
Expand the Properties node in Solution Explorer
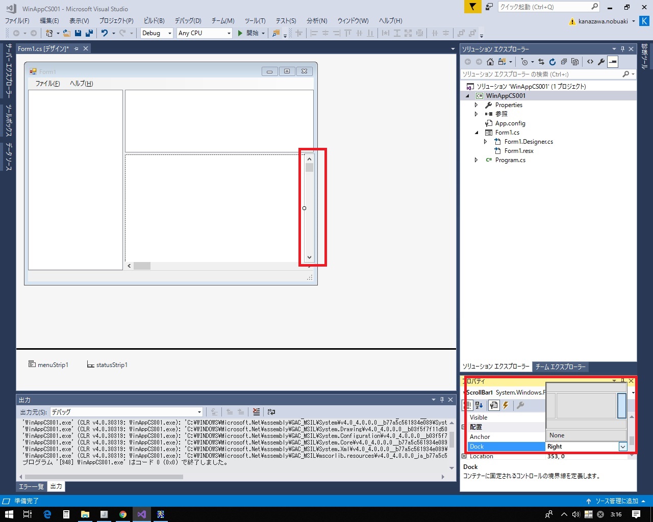pos(476,105)
